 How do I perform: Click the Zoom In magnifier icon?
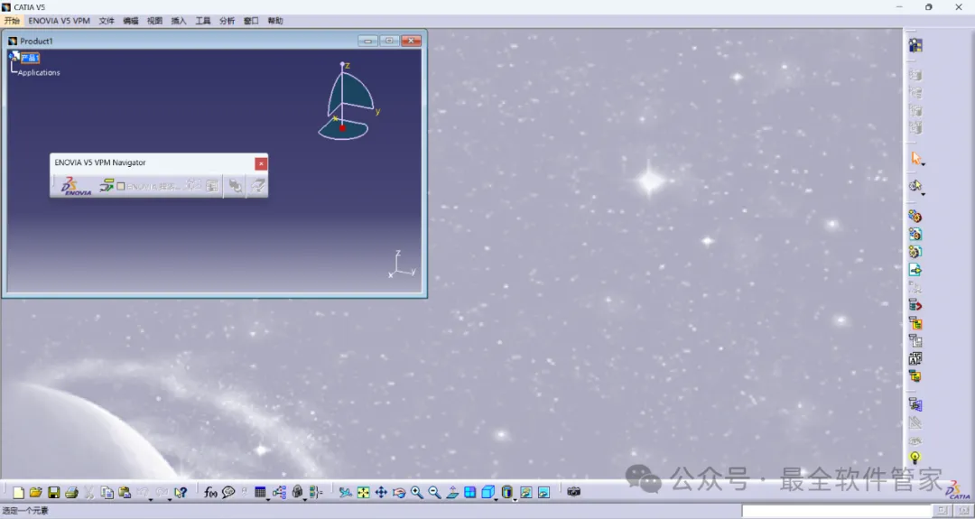416,492
